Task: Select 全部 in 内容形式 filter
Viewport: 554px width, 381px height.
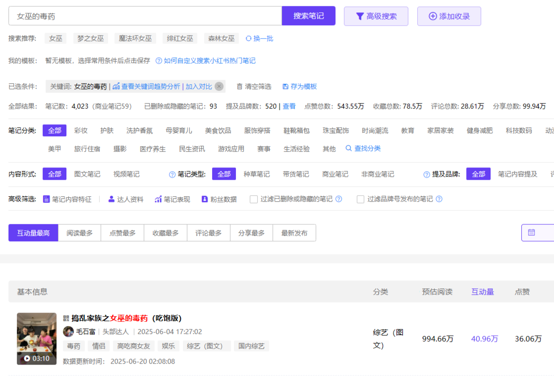Action: click(x=55, y=174)
